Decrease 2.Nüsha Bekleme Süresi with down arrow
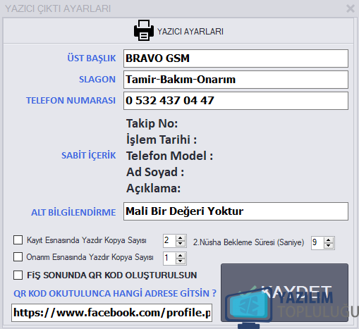Viewport: 359px width, 329px height. point(329,246)
